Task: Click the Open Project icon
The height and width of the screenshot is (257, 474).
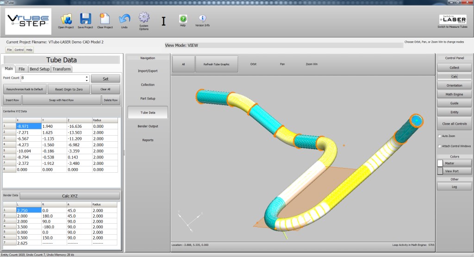Action: (x=66, y=19)
